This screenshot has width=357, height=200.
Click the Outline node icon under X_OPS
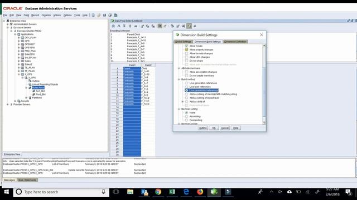[x=30, y=81]
